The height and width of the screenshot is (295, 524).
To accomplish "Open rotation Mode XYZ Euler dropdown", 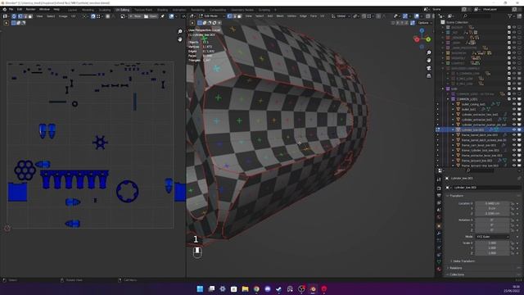I will [x=492, y=237].
